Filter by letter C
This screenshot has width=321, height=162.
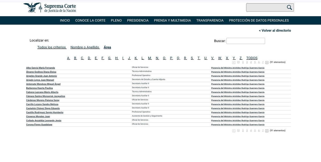(82, 58)
